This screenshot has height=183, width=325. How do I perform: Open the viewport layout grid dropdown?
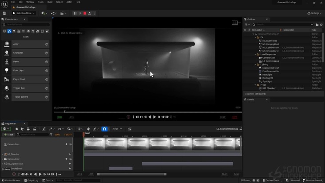coord(236,23)
